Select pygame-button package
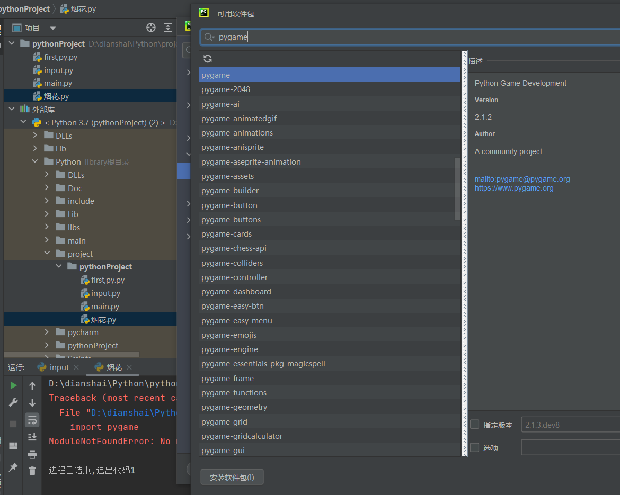The image size is (620, 495). tap(330, 205)
